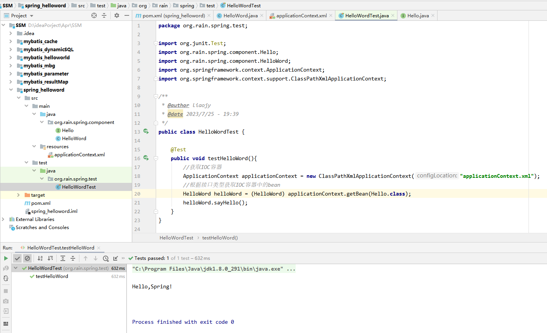The height and width of the screenshot is (333, 547).
Task: Click SSM in the navigation breadcrumb
Action: tap(8, 5)
